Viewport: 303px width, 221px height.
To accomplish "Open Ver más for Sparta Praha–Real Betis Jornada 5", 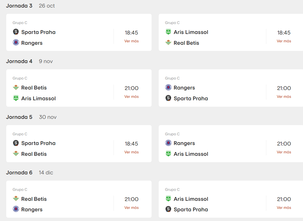I will (x=131, y=152).
